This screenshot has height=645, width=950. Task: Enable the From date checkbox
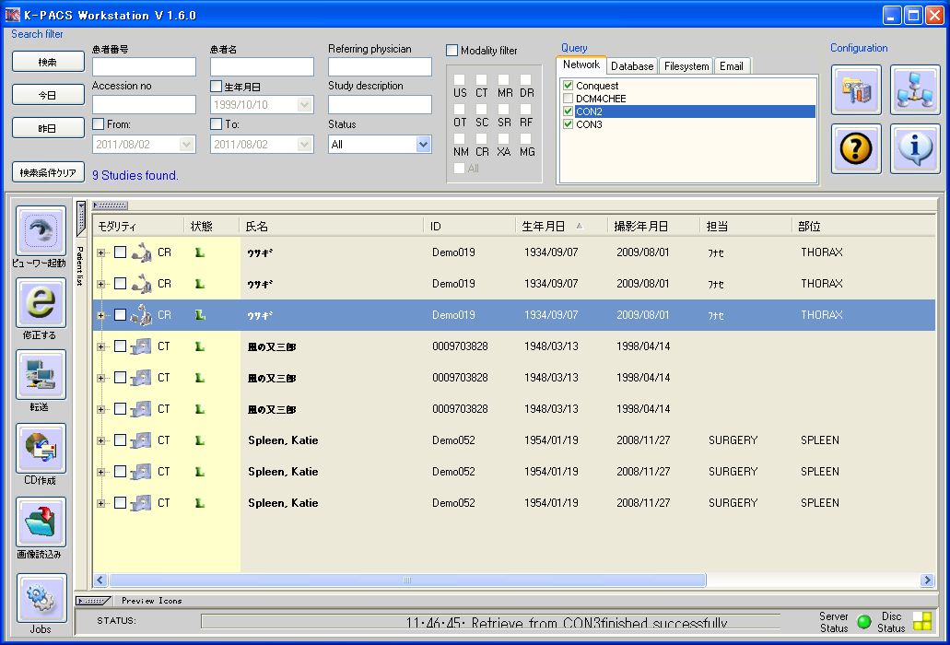coord(99,124)
